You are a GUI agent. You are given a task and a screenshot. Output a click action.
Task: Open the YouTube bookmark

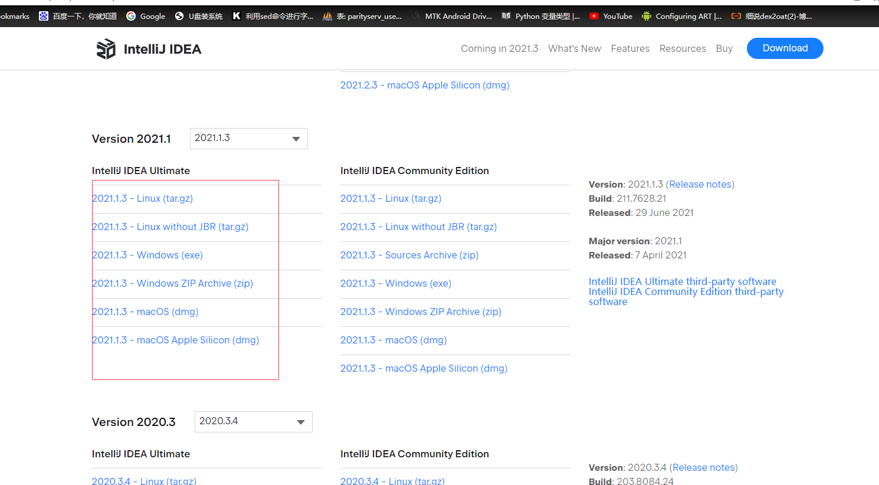click(611, 16)
